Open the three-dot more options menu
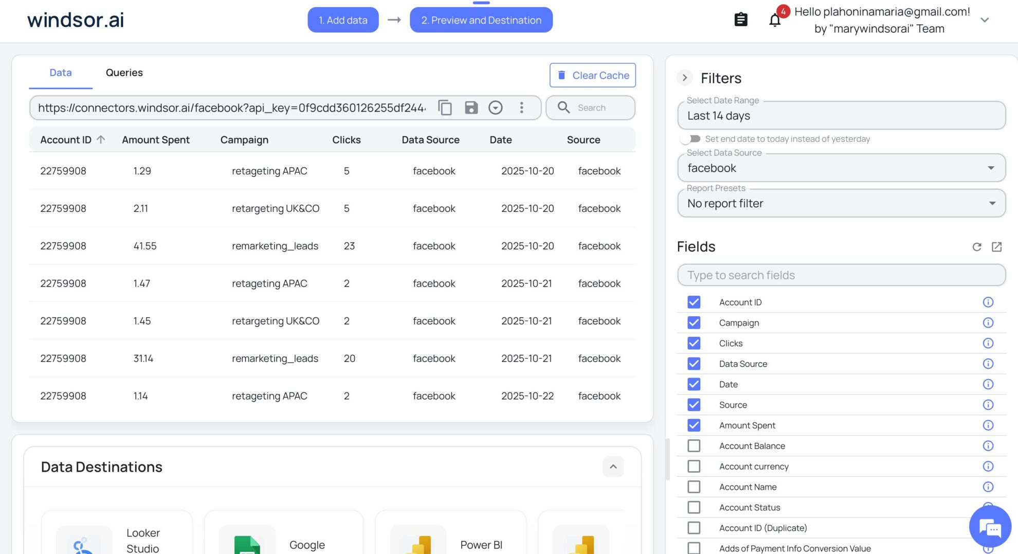This screenshot has width=1018, height=554. (x=521, y=108)
